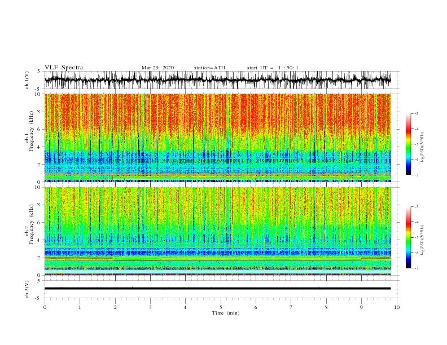
Task: Click tick label "6" on the time axis
Action: click(256, 307)
